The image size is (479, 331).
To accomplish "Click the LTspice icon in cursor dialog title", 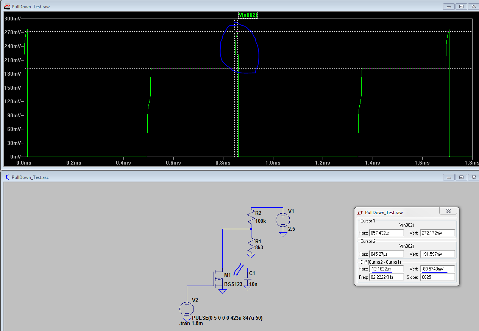I will pyautogui.click(x=360, y=213).
